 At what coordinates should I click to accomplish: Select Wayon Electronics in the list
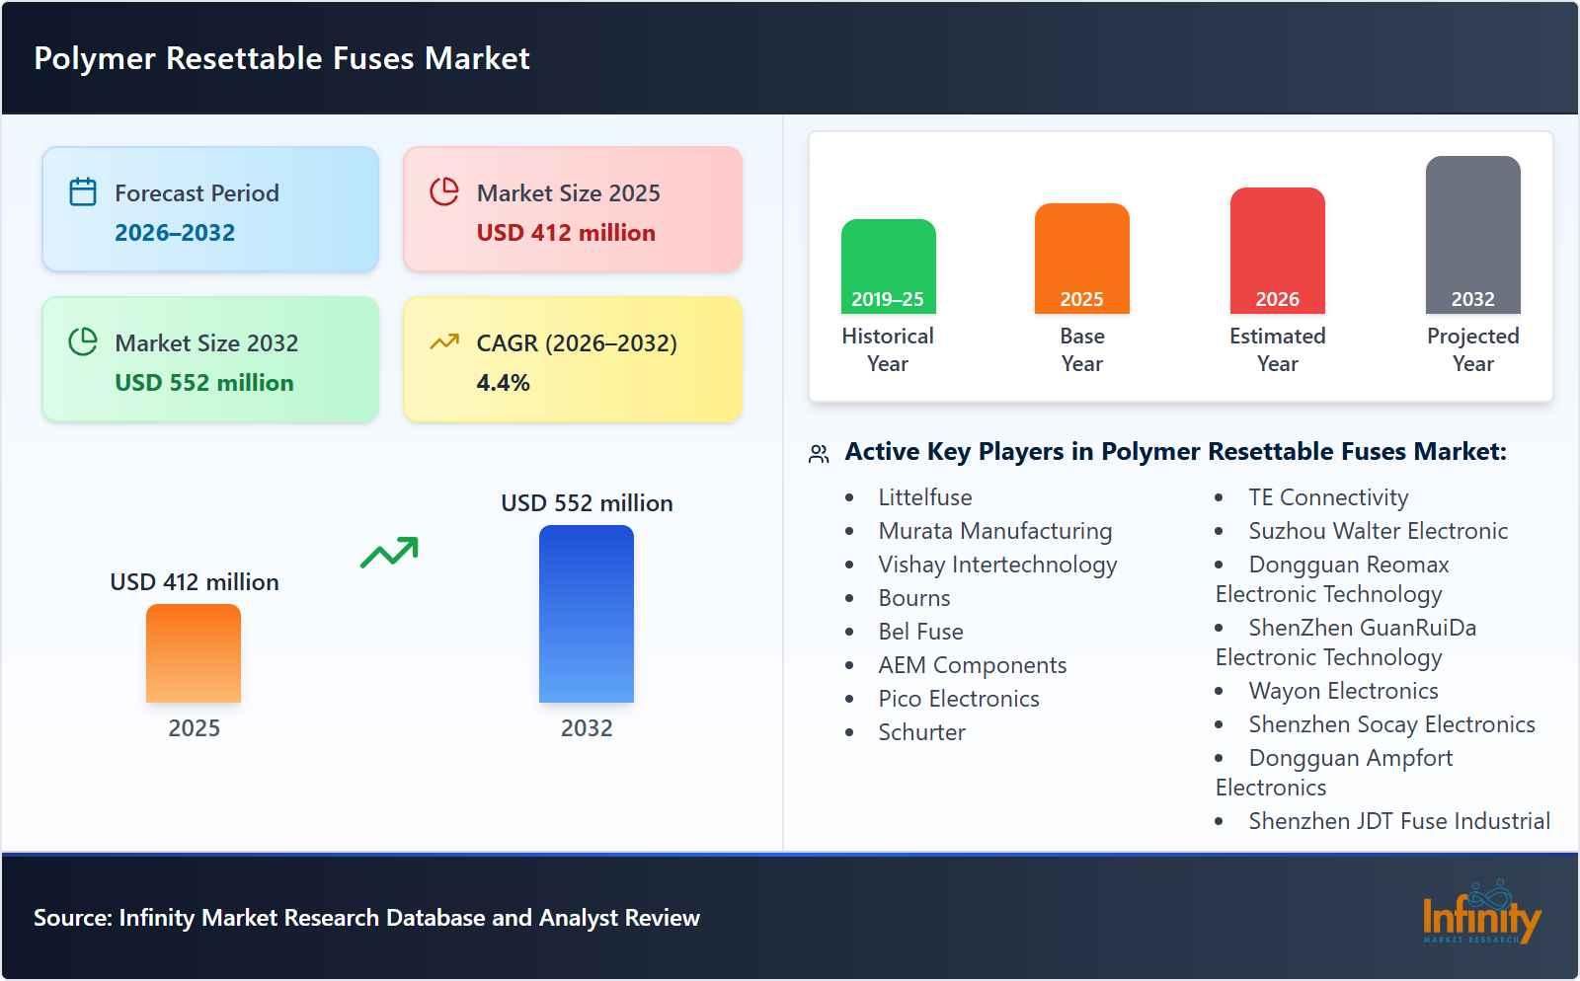tap(1343, 691)
